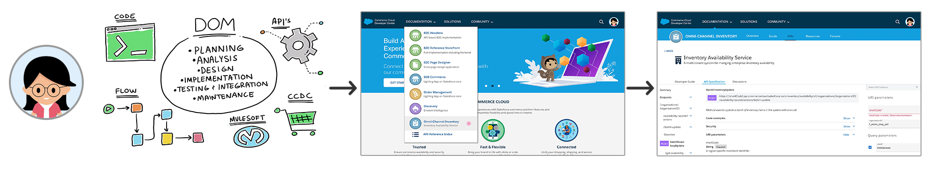
Task: Switch to the API Specification tab
Action: click(x=714, y=82)
